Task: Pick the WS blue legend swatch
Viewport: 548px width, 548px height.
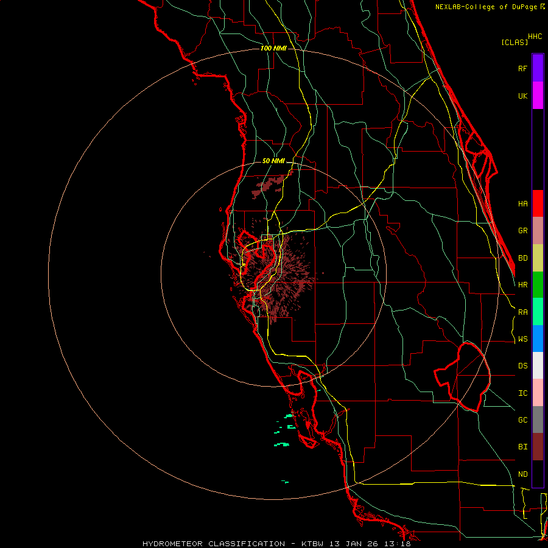Action: tap(538, 339)
